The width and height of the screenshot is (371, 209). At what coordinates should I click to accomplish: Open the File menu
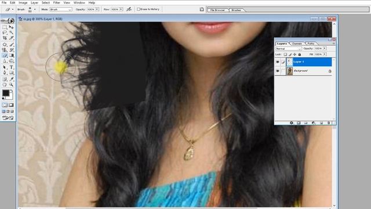click(4, 2)
